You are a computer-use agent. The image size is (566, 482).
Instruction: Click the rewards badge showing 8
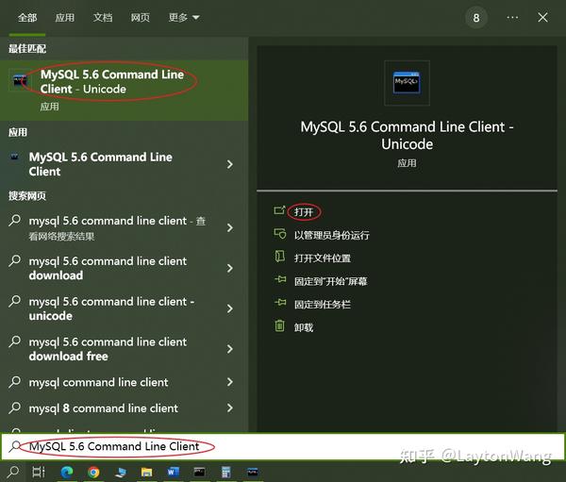(476, 18)
